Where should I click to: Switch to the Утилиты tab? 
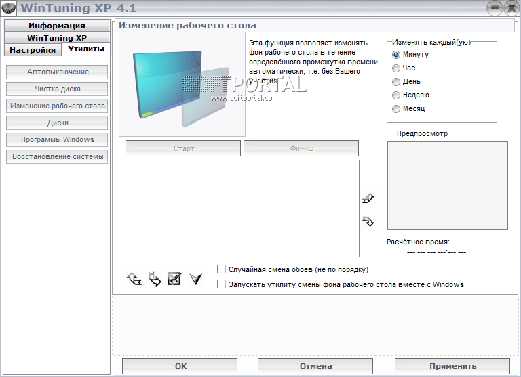(86, 49)
